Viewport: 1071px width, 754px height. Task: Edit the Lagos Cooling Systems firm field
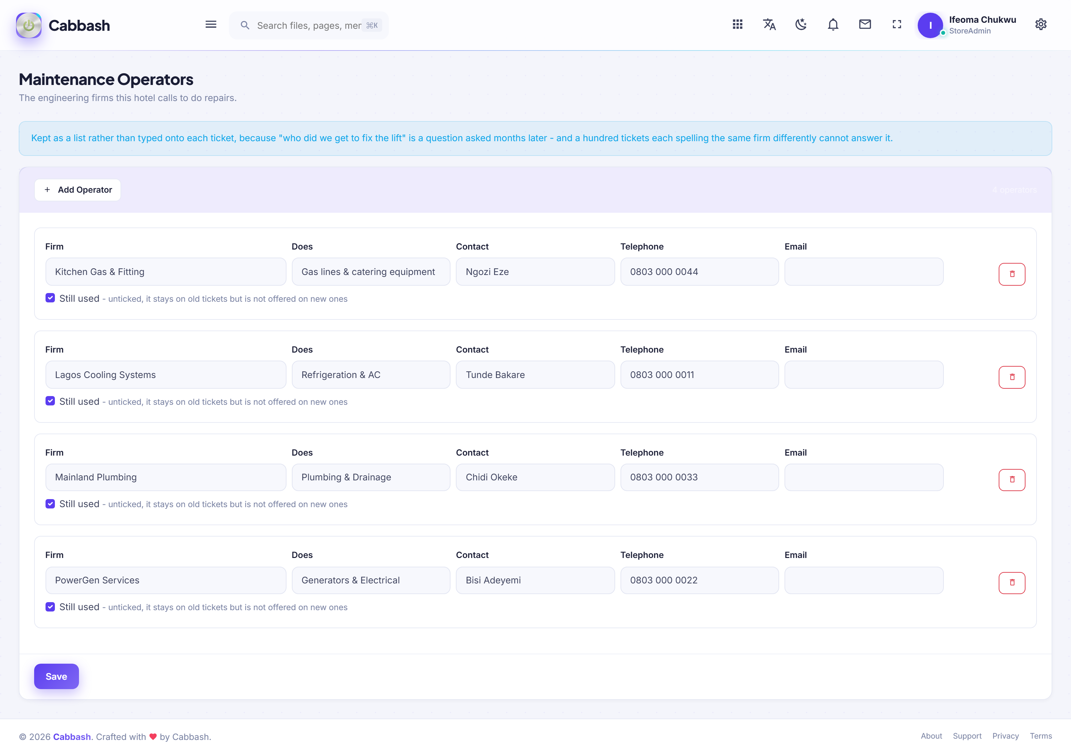pyautogui.click(x=166, y=375)
